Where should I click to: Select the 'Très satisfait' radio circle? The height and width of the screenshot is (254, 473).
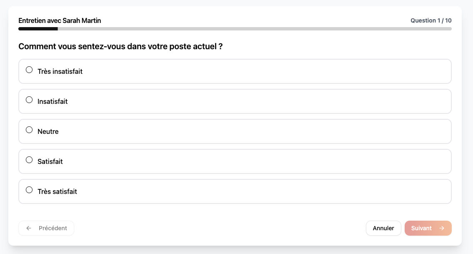29,190
